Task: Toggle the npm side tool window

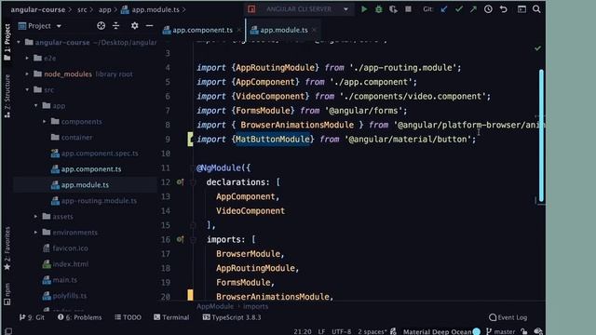Action: pos(7,294)
